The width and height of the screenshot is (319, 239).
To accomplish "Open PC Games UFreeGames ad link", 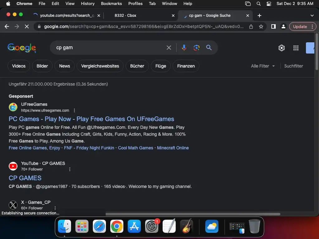I will 91,119.
